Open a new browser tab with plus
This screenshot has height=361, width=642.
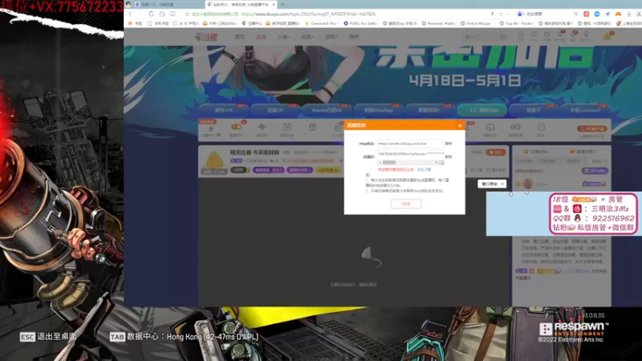[x=282, y=5]
